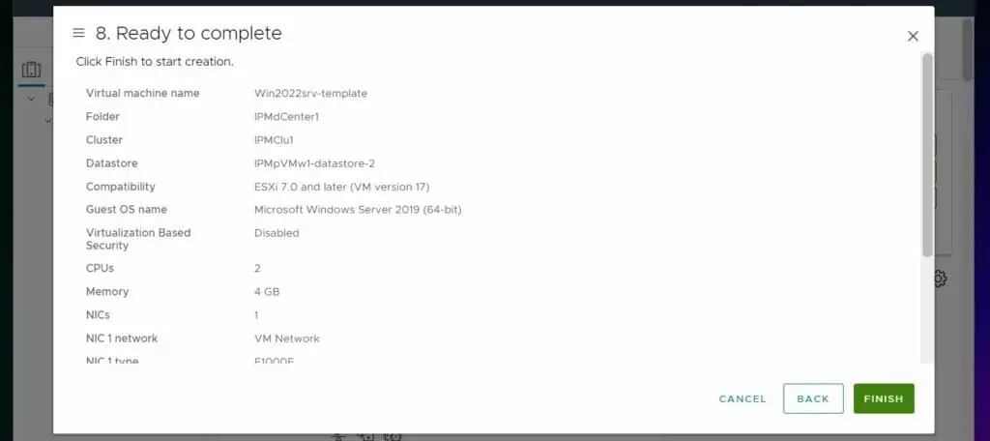The width and height of the screenshot is (990, 441).
Task: Cancel the virtual machine creation wizard
Action: coord(742,398)
